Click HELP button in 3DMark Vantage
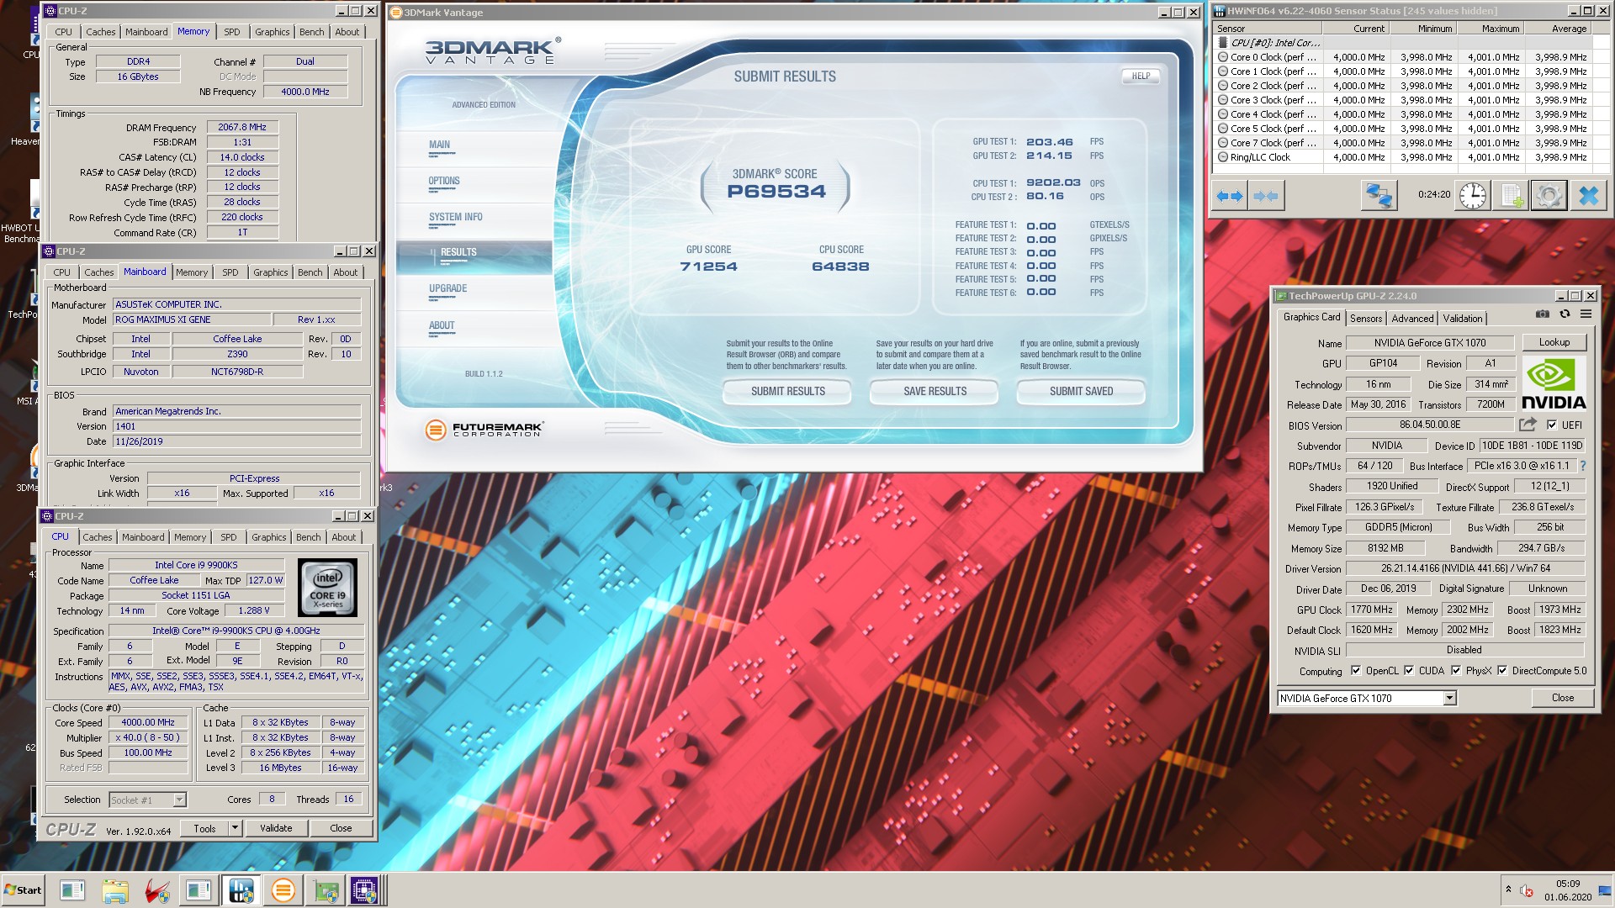The image size is (1615, 908). [x=1141, y=77]
